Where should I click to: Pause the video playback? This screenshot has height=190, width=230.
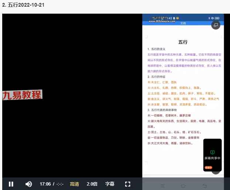coord(11,184)
